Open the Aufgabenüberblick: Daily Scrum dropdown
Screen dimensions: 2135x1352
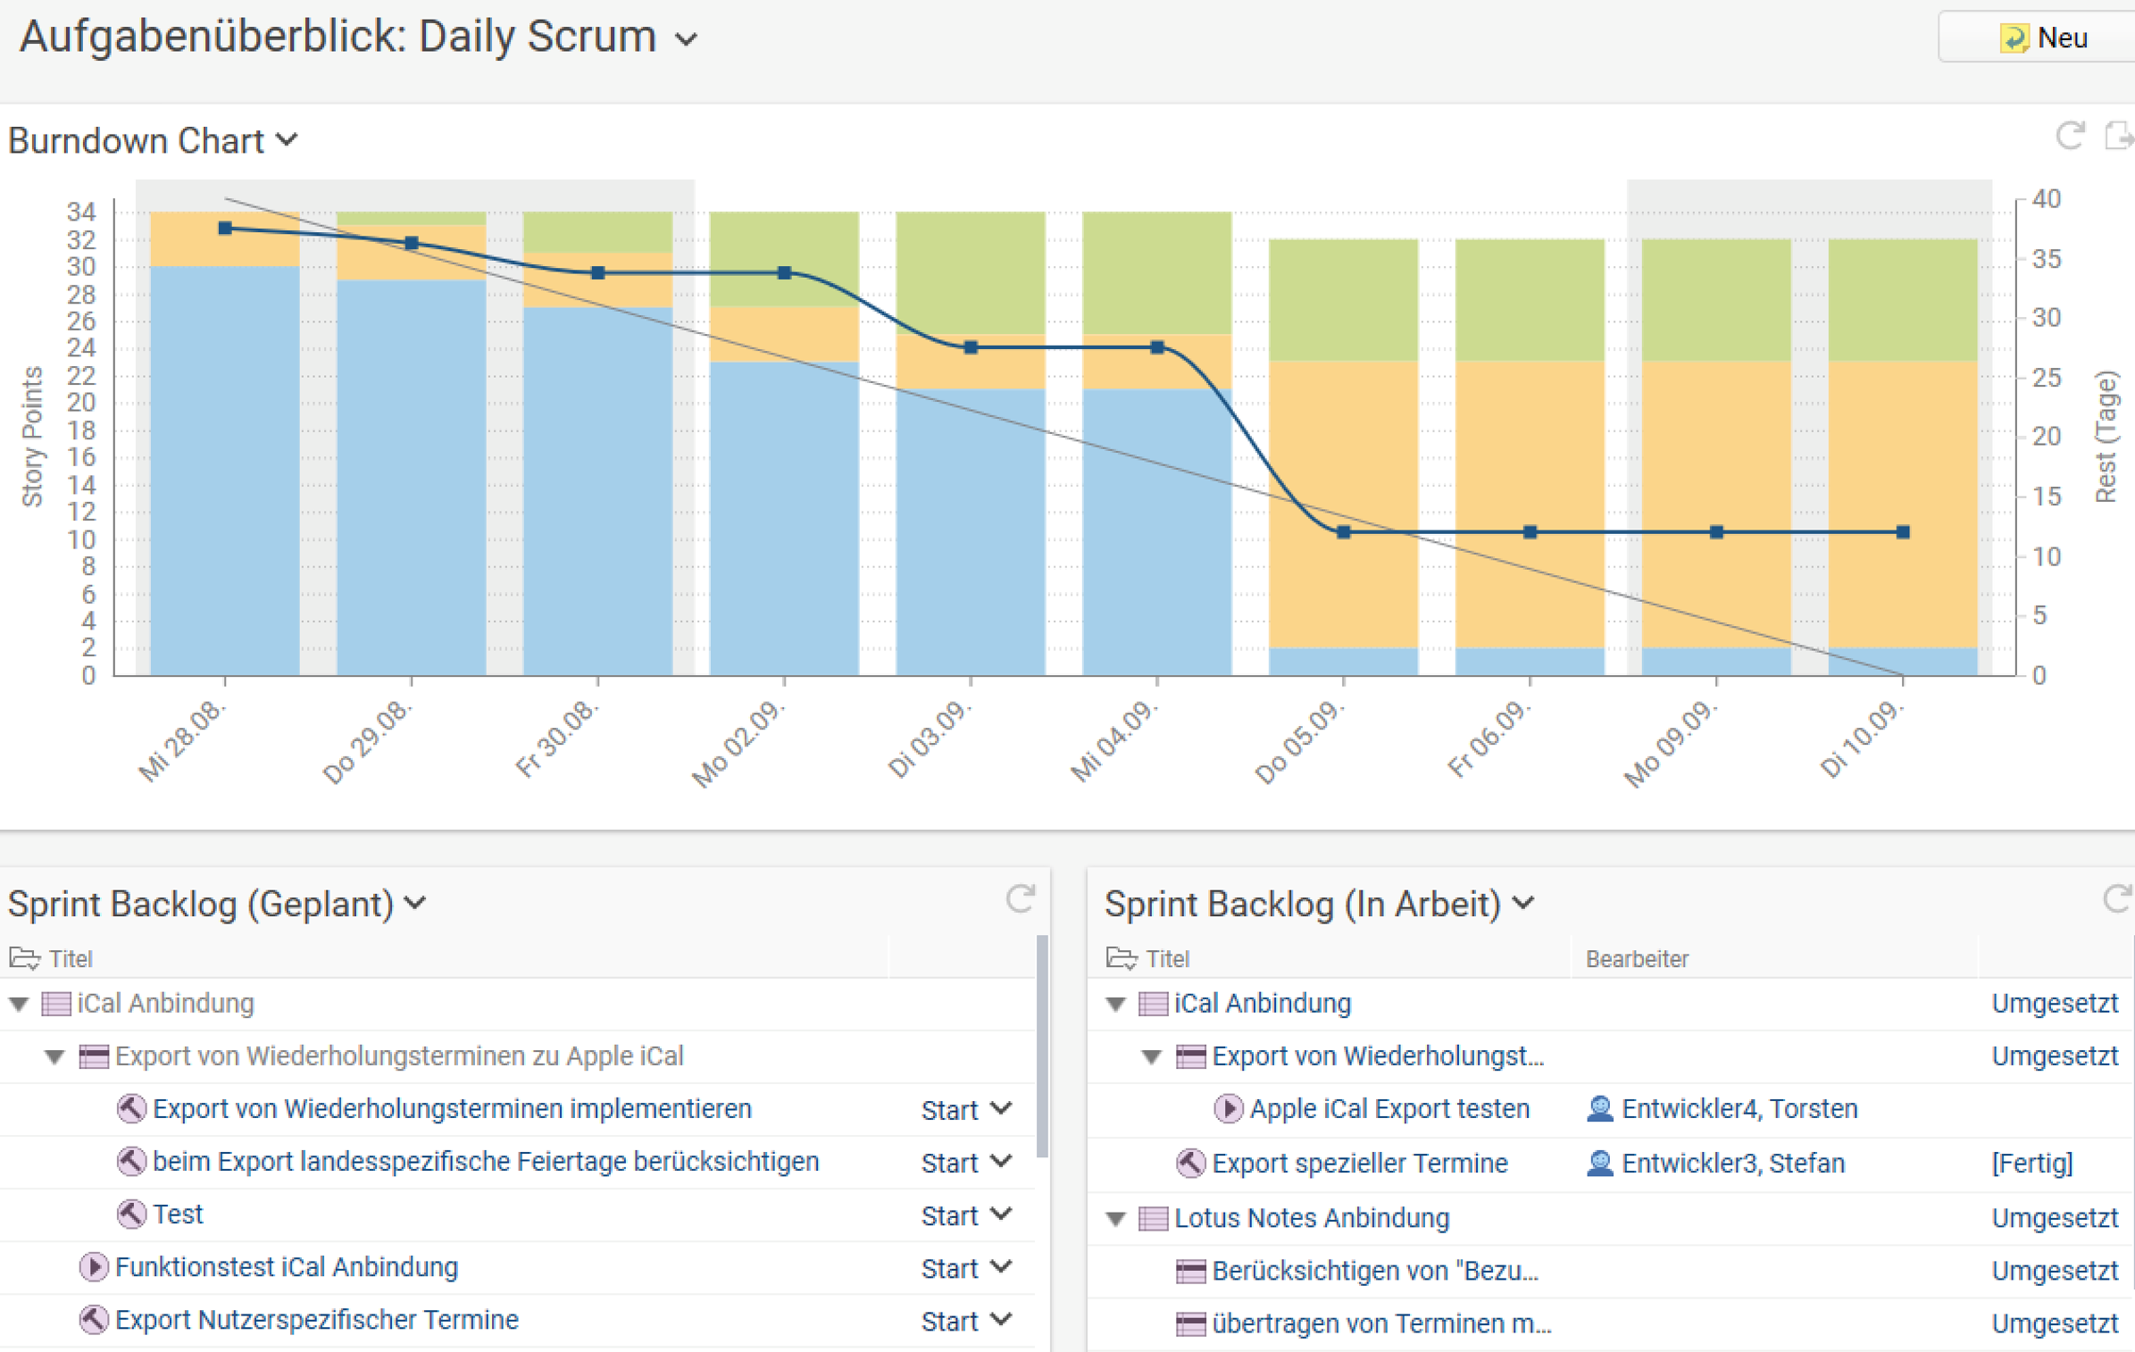click(x=686, y=39)
